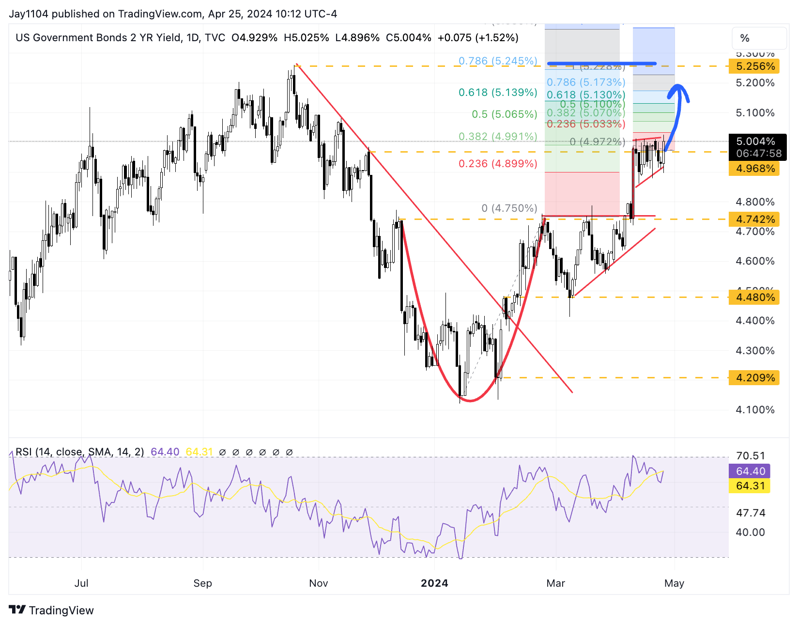The width and height of the screenshot is (798, 625).
Task: Click the 0.786 (5.245%) Fibonacci label
Action: (x=498, y=61)
